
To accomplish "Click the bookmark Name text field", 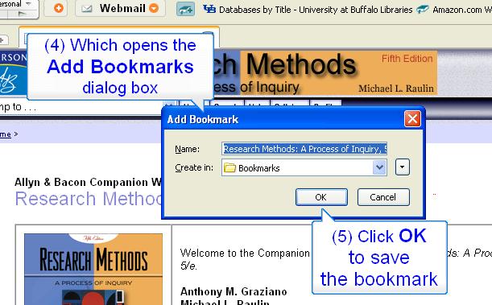I will 304,149.
